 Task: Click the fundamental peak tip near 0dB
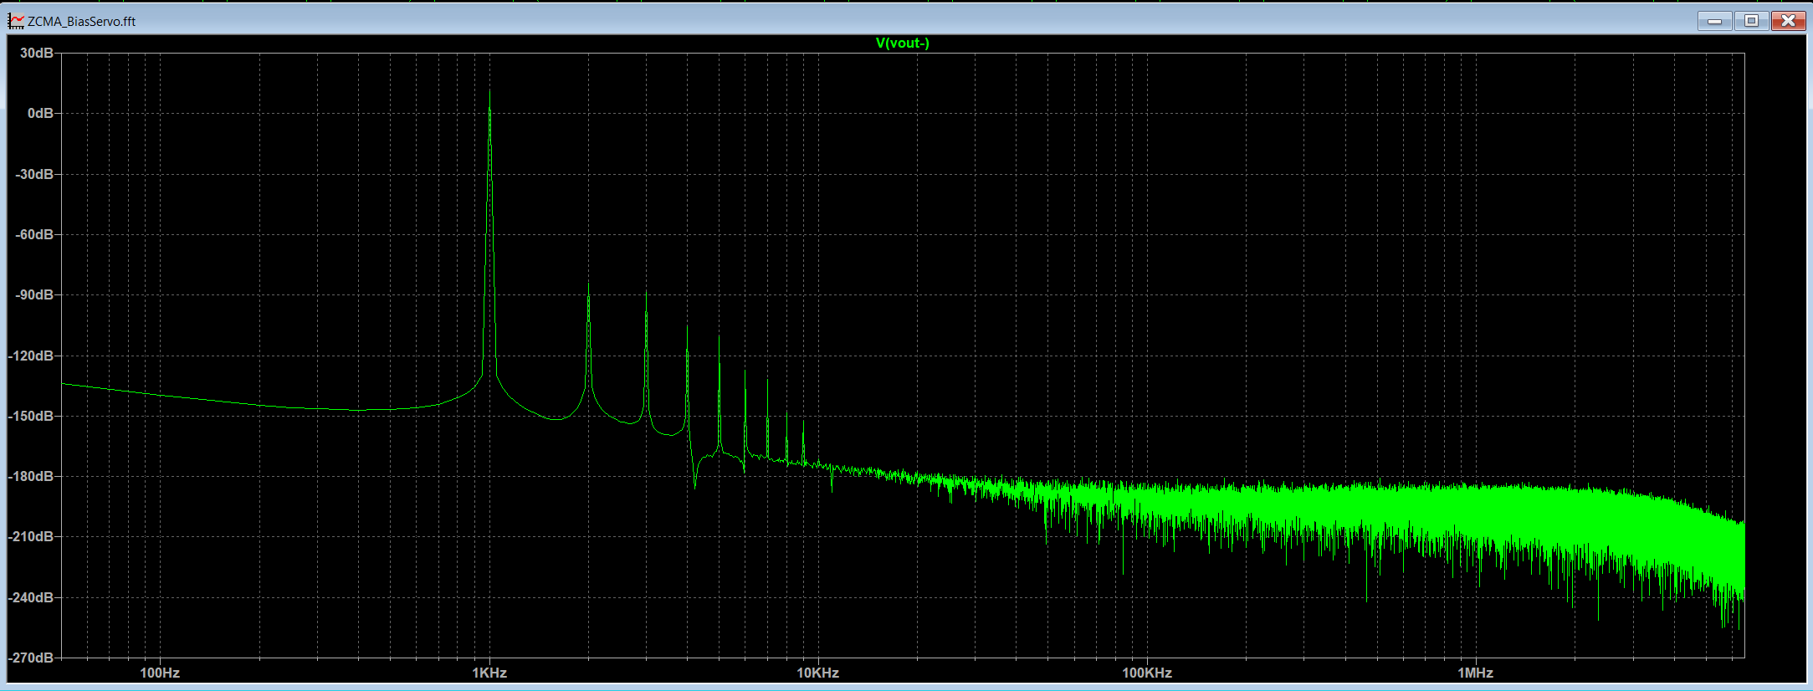(489, 95)
